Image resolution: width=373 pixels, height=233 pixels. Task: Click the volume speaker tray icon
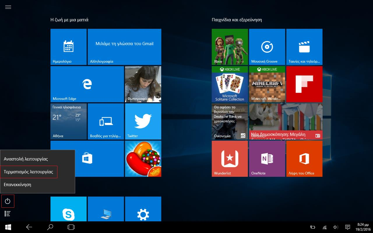point(336,227)
